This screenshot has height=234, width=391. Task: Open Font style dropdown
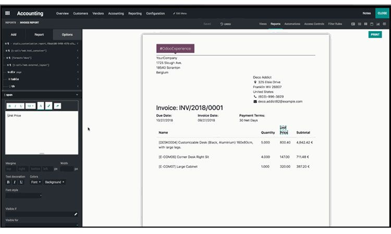[x=23, y=196]
